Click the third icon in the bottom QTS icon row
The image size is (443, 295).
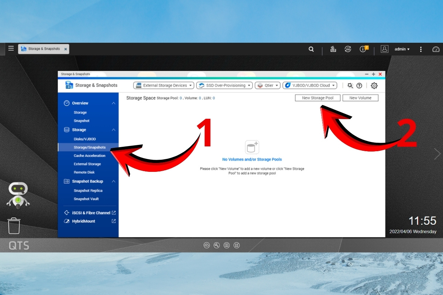[227, 245]
